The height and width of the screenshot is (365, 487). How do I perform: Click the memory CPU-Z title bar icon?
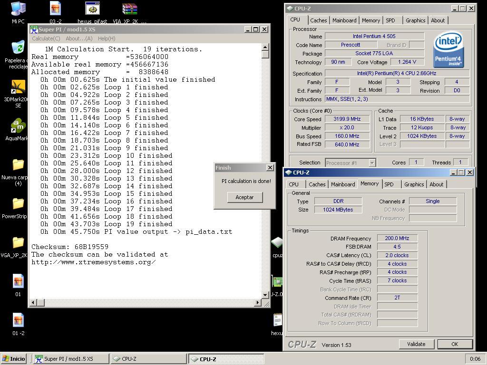289,172
